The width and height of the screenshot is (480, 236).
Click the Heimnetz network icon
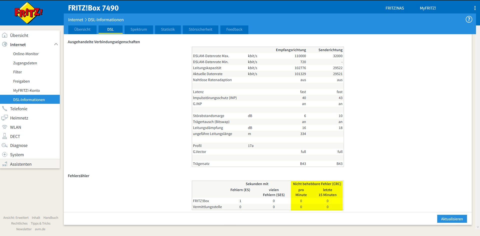[x=5, y=118]
